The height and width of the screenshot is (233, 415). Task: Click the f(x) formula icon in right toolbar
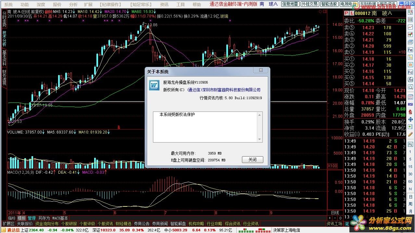click(410, 79)
